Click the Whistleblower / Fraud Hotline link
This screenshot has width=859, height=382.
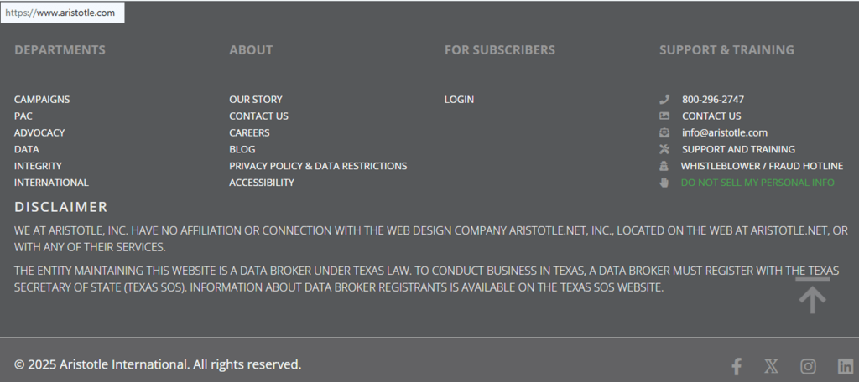(762, 166)
